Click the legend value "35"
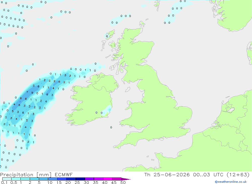This screenshot has width=252, height=184. 96,182
